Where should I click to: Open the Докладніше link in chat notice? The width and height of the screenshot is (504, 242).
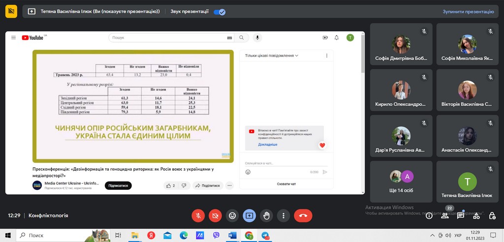[x=267, y=145]
